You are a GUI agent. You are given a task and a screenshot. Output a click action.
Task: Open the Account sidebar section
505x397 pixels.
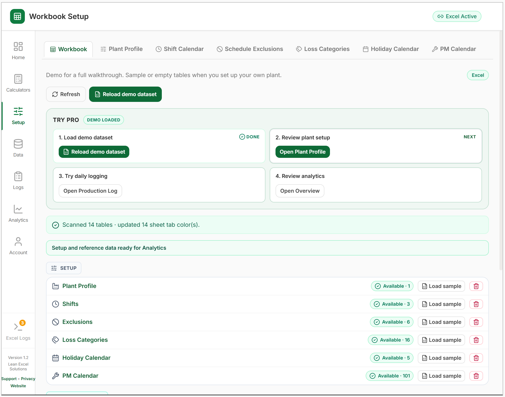pyautogui.click(x=18, y=246)
